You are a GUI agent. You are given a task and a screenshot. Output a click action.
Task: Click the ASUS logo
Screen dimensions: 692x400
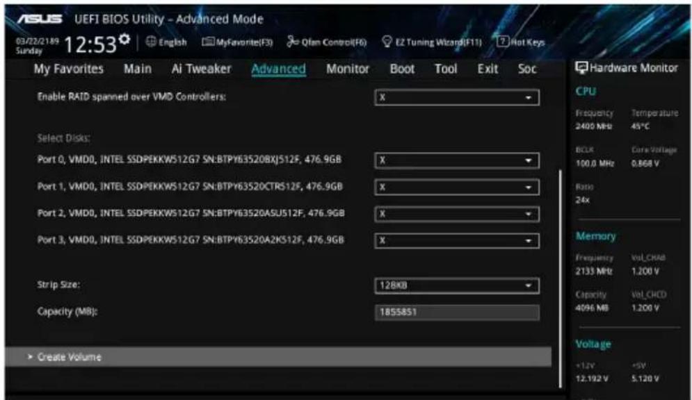click(40, 19)
